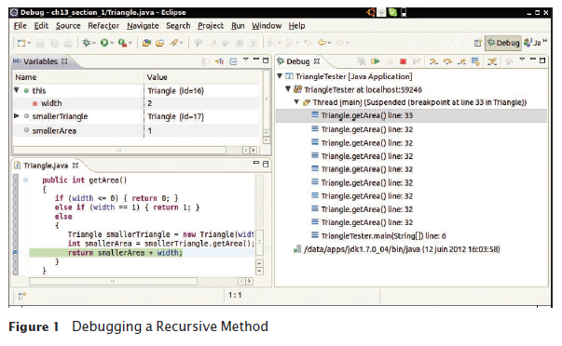562x346 pixels.
Task: Click the Step Return icon
Action: pyautogui.click(x=461, y=61)
